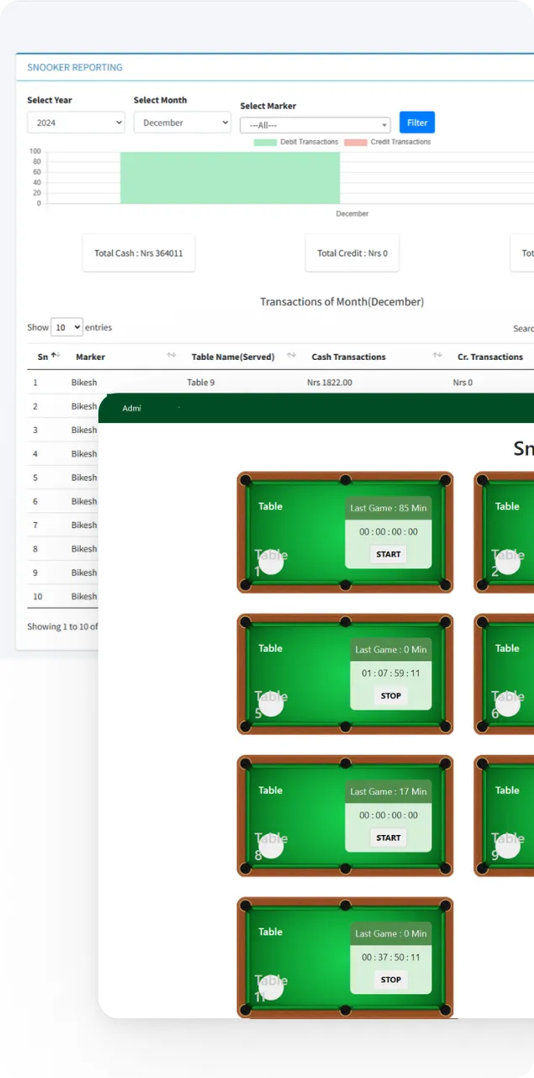Click the 'Nrs 1822.00' cash cell

coord(330,383)
